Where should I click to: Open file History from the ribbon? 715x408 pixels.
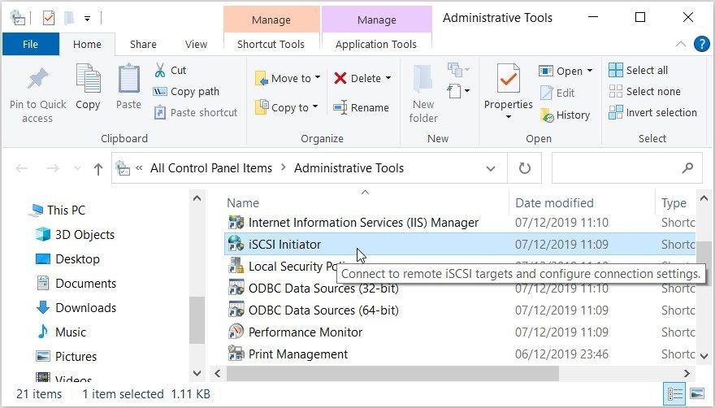click(x=565, y=115)
